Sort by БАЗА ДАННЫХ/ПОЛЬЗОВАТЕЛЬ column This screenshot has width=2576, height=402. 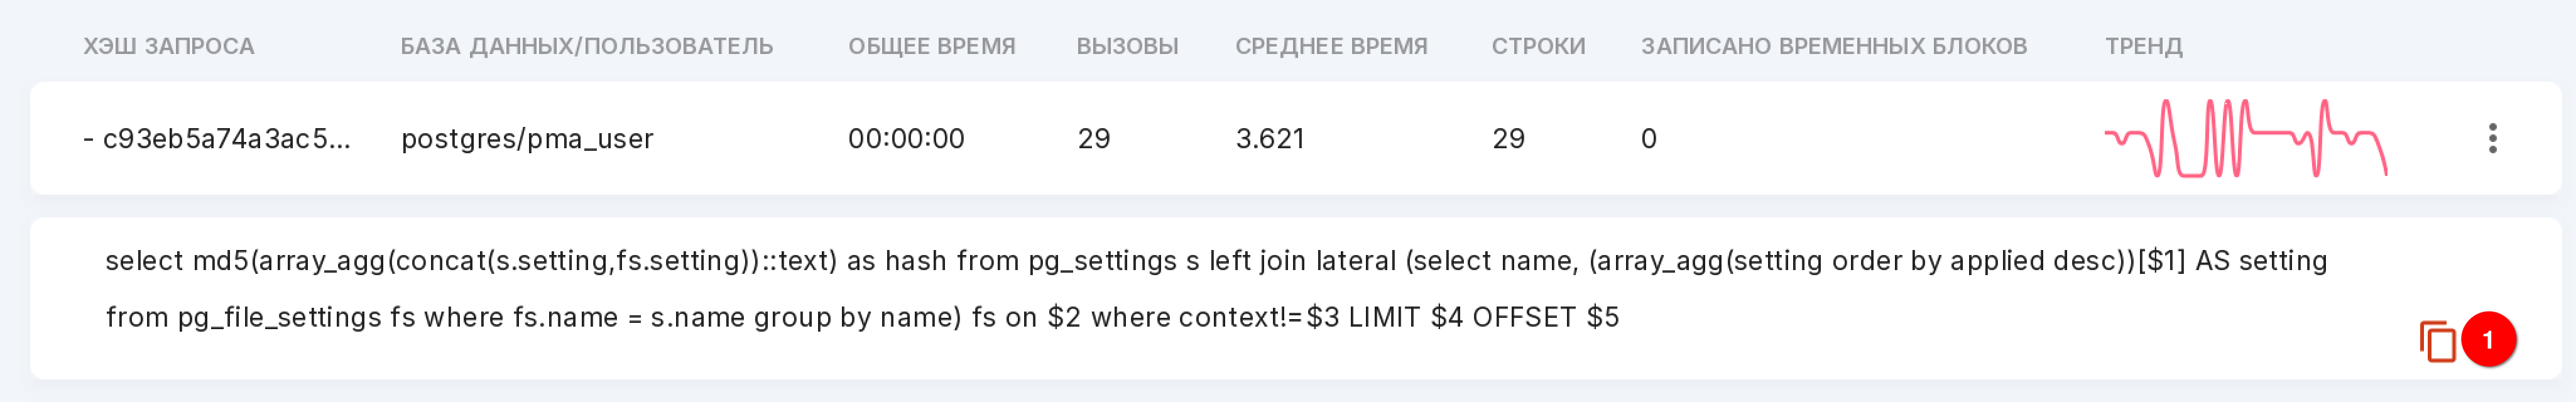click(586, 46)
